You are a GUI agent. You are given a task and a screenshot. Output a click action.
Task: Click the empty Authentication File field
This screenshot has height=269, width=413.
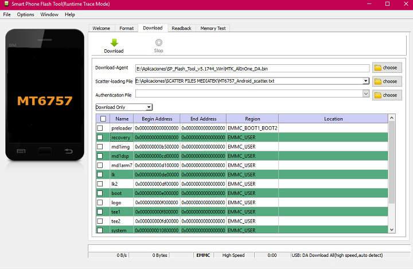[249, 93]
